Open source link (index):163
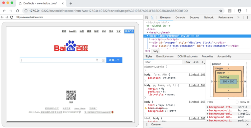The width and height of the screenshot is (251, 128). 197,102
